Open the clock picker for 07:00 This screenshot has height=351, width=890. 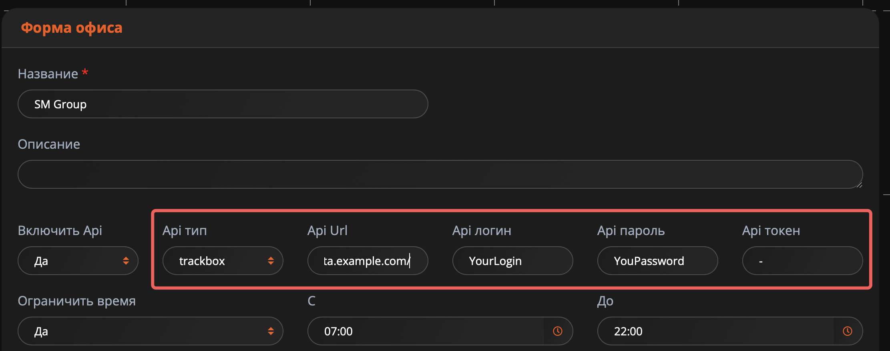[x=558, y=331]
